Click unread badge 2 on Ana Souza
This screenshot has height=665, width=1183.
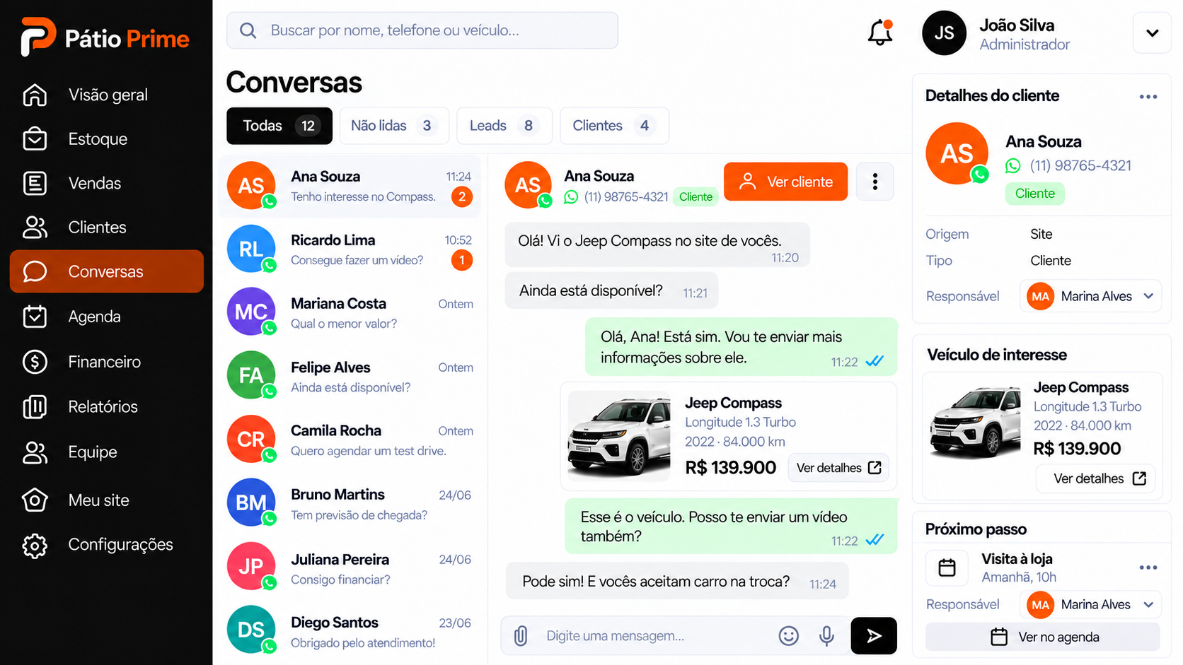pyautogui.click(x=462, y=197)
